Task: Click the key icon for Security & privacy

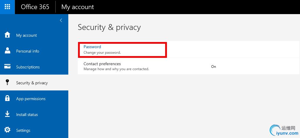Action: click(x=7, y=83)
